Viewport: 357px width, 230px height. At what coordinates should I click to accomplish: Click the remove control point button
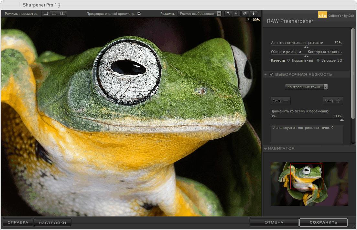(280, 101)
